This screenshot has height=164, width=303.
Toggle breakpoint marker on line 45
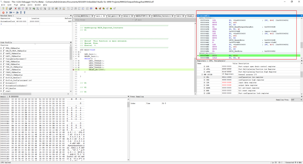pos(74,52)
